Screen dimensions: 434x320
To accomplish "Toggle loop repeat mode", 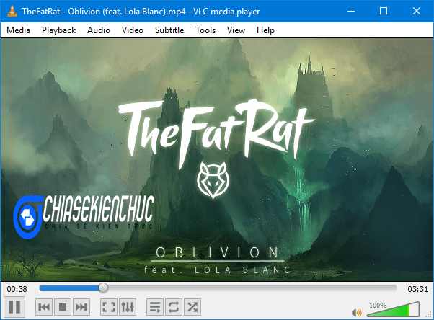I will click(x=174, y=307).
